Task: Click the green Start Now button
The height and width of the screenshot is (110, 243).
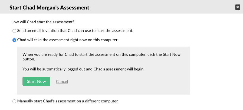Action: [x=36, y=81]
